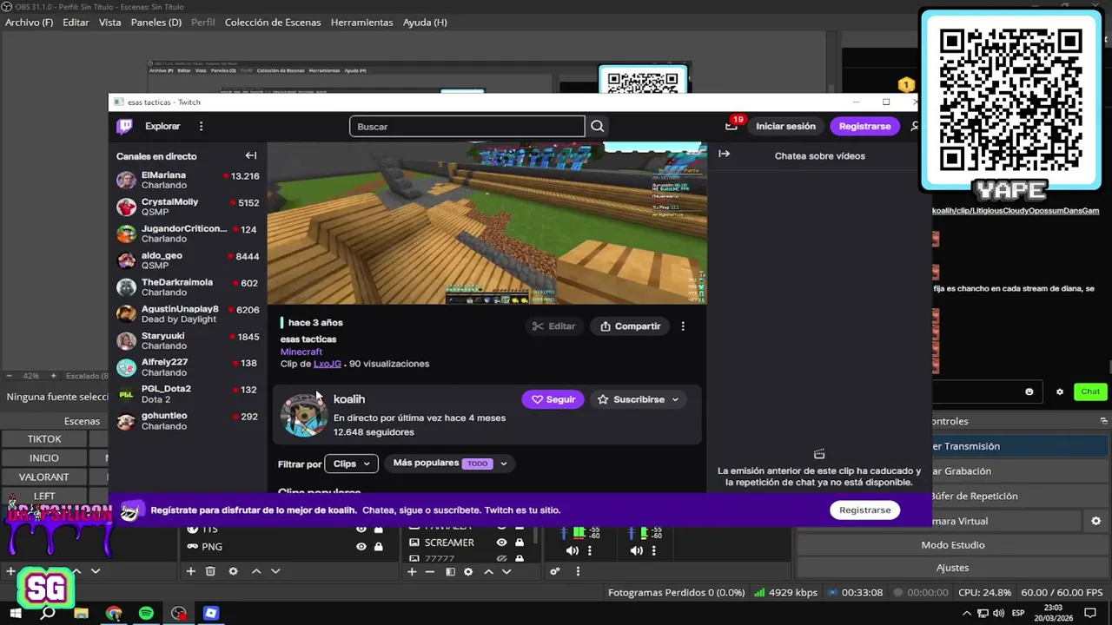The height and width of the screenshot is (625, 1112).
Task: Click the Compartir button
Action: [x=631, y=326]
